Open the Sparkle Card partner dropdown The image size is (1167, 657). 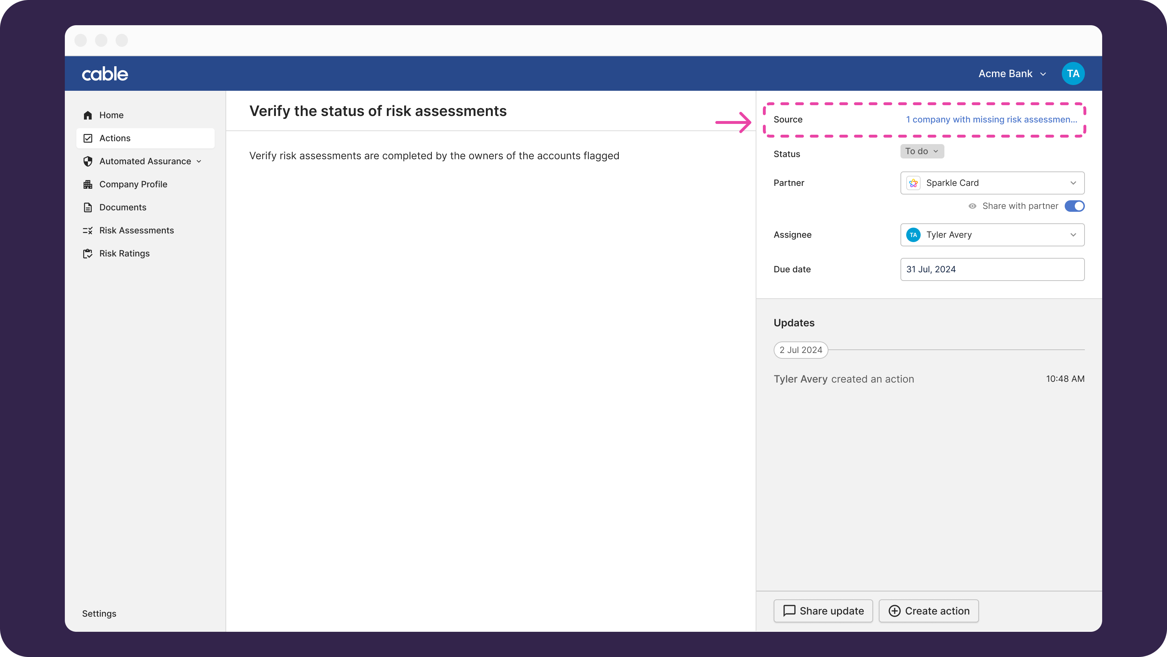pyautogui.click(x=992, y=183)
